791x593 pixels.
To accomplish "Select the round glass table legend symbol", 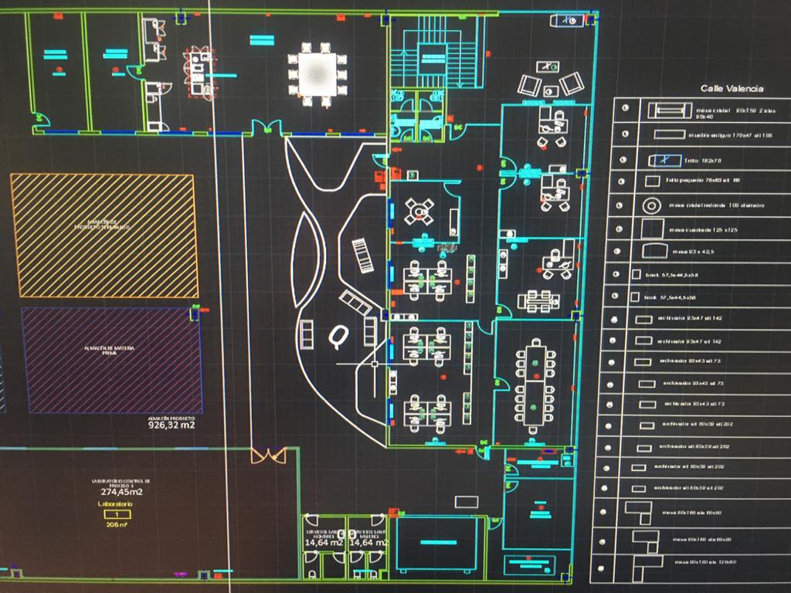I will (650, 205).
